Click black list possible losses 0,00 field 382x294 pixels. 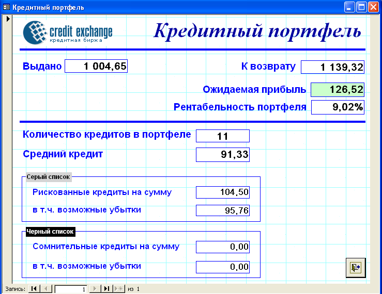[223, 267]
